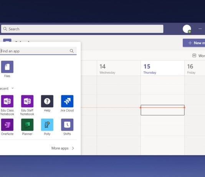Select Thursday 15 column header

[x=162, y=68]
